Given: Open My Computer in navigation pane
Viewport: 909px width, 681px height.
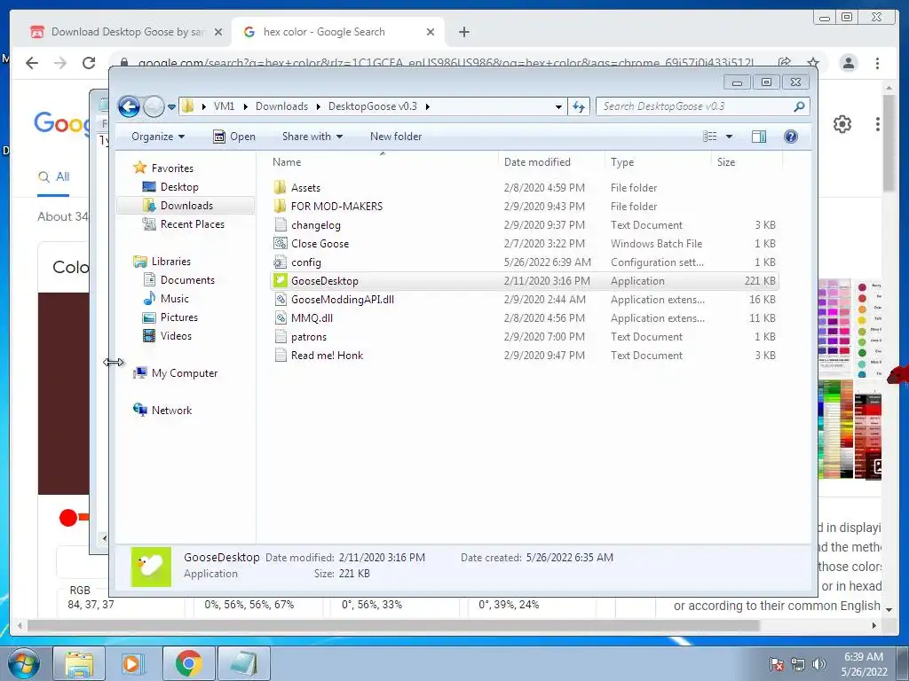Looking at the screenshot, I should point(176,373).
